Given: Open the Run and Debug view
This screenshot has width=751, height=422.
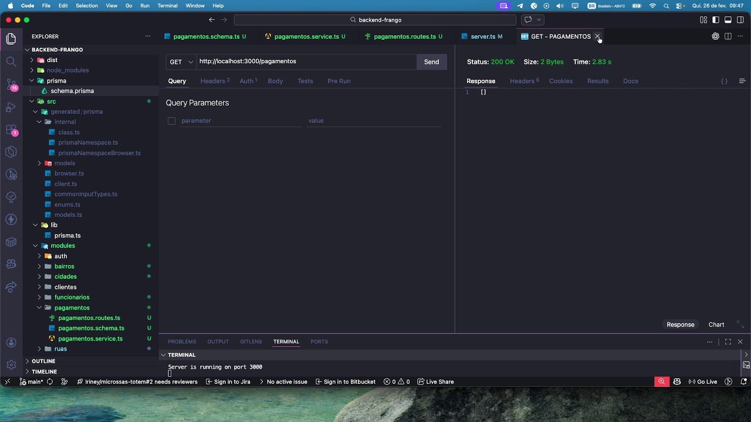Looking at the screenshot, I should 11,107.
